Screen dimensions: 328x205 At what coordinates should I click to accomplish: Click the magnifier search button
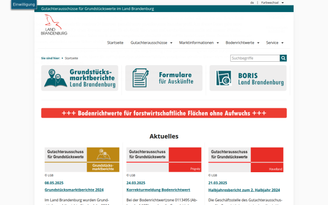point(283,58)
